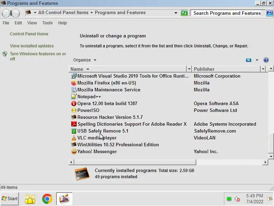Open the Publisher column filter dropdown

(x=263, y=69)
